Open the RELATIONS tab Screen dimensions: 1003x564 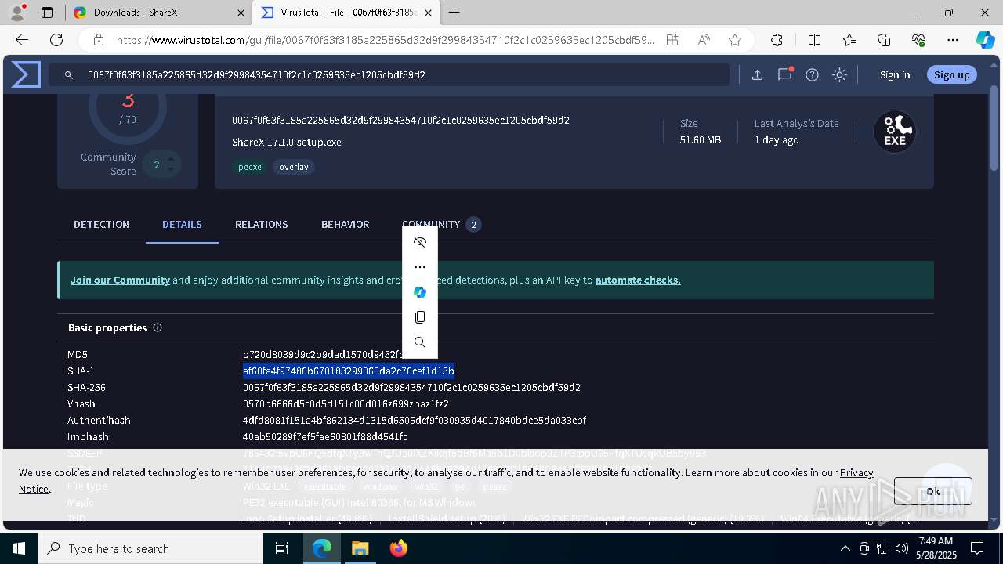(x=262, y=224)
